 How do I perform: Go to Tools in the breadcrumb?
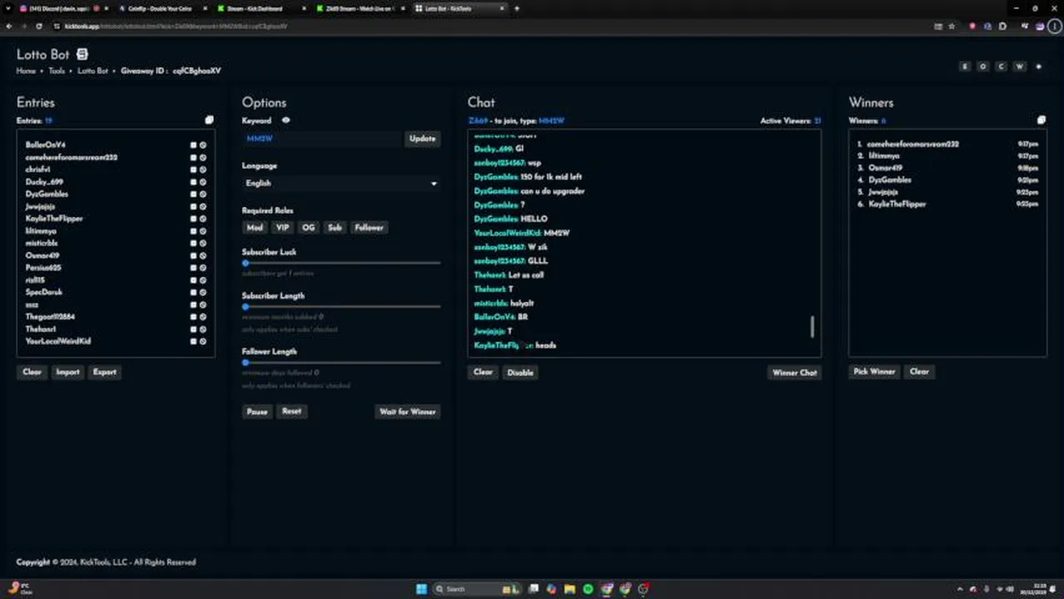point(56,71)
